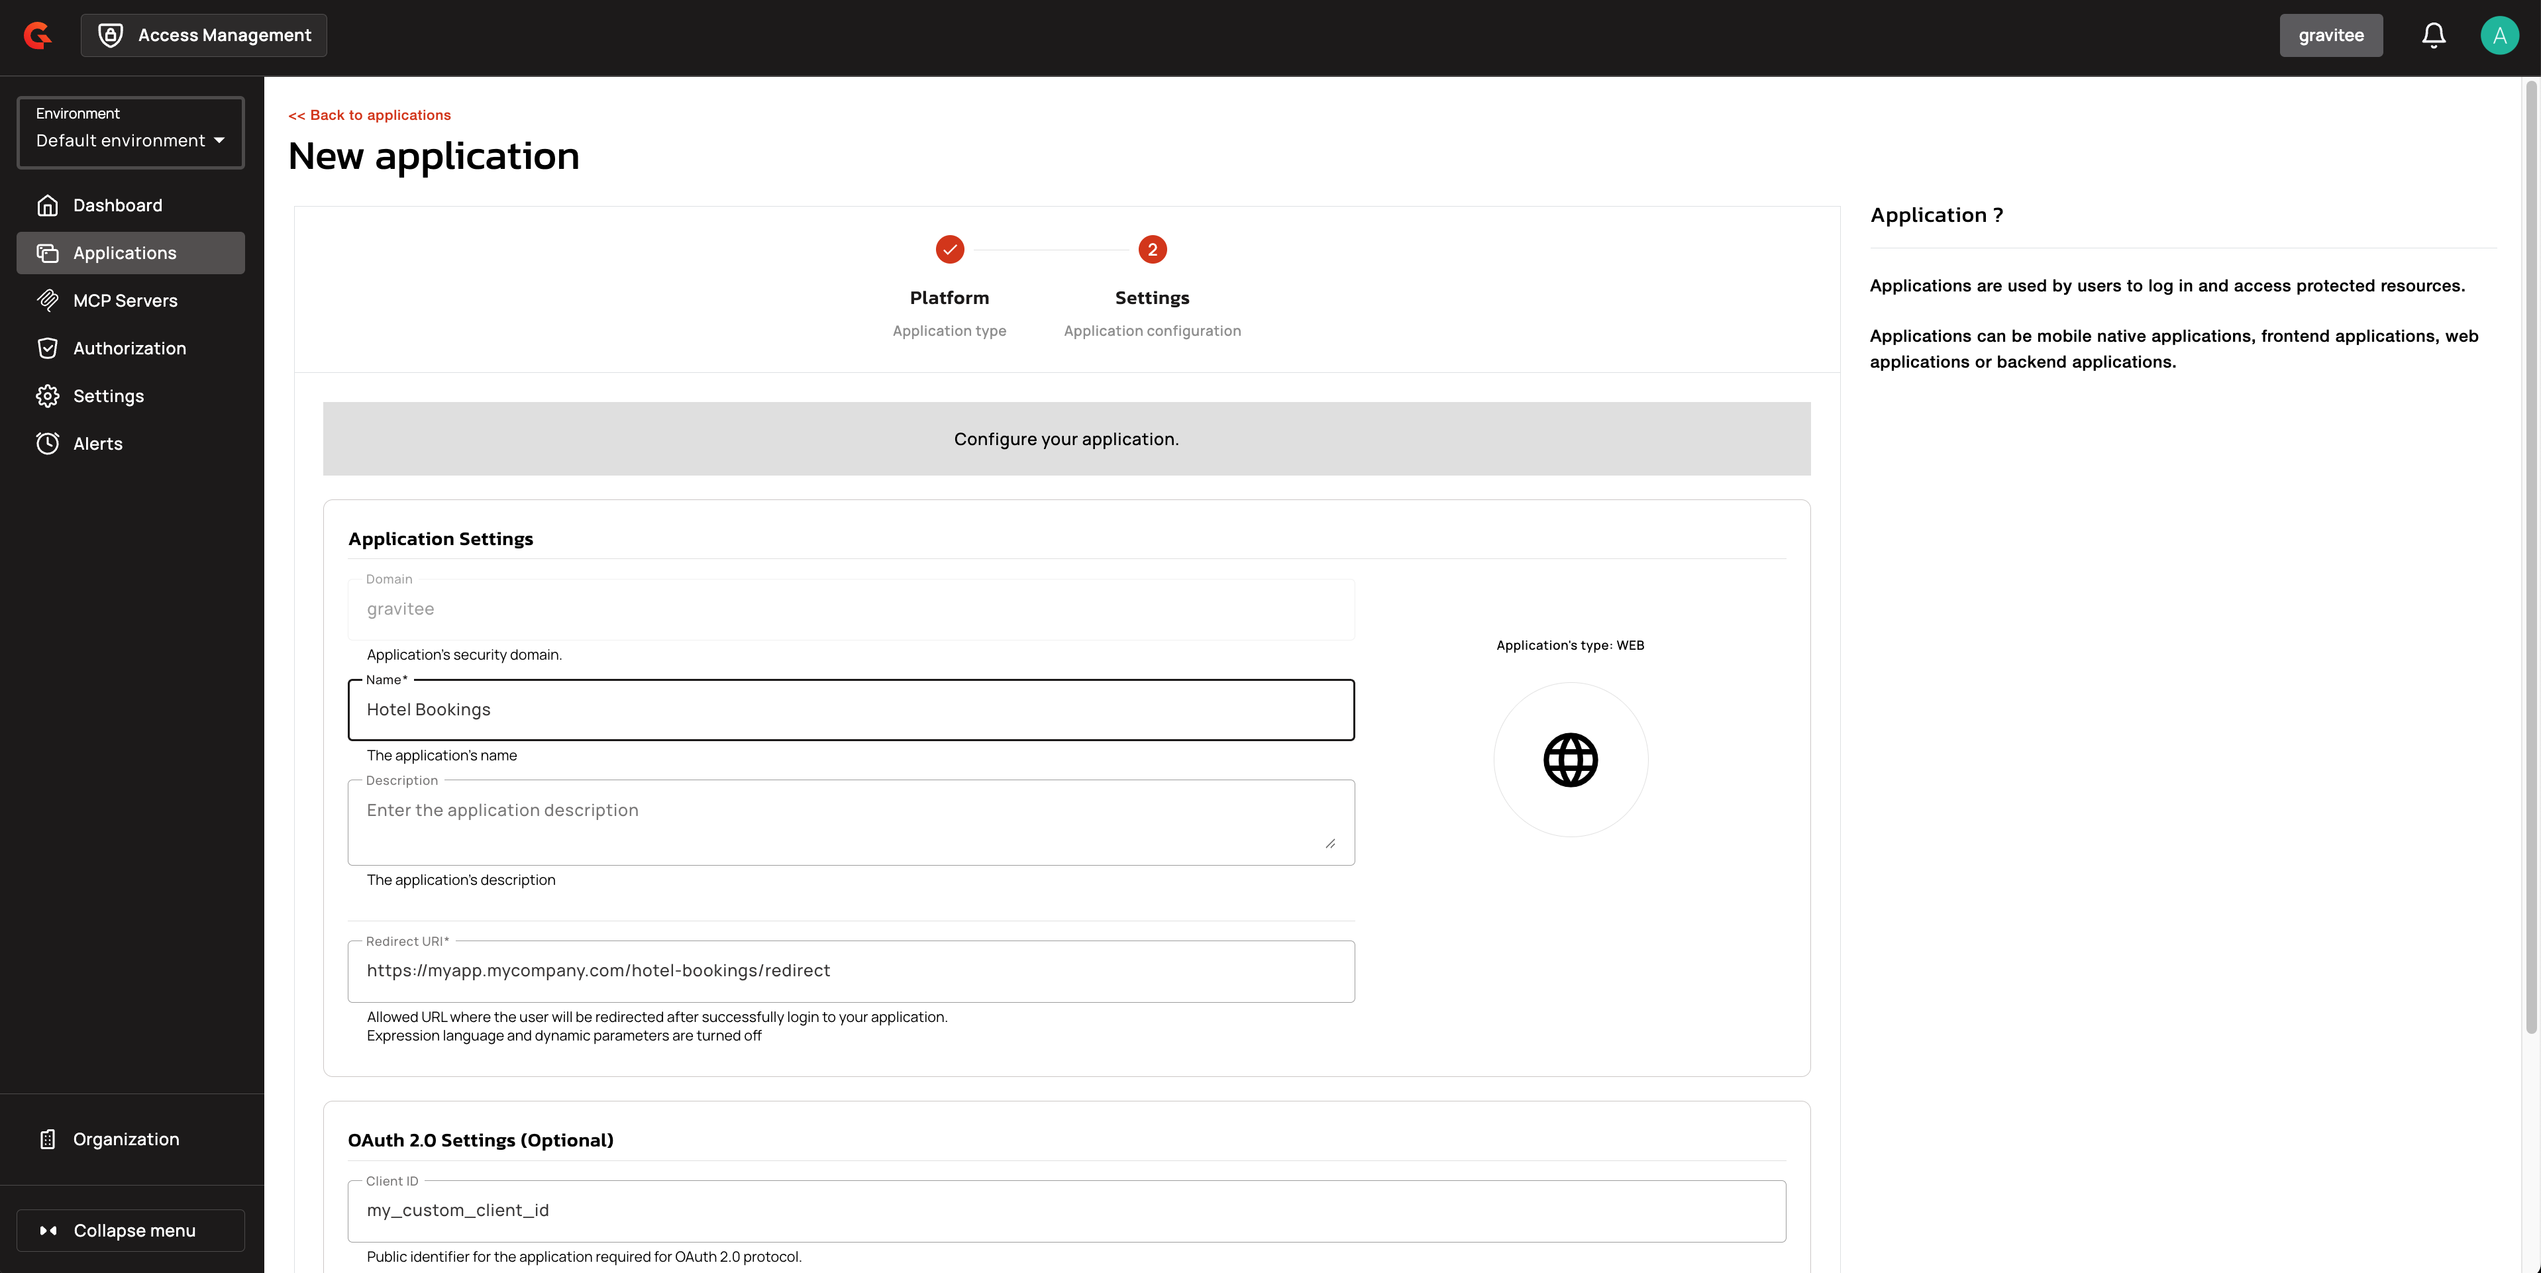Go to the Platform step
The height and width of the screenshot is (1273, 2541).
pyautogui.click(x=949, y=250)
